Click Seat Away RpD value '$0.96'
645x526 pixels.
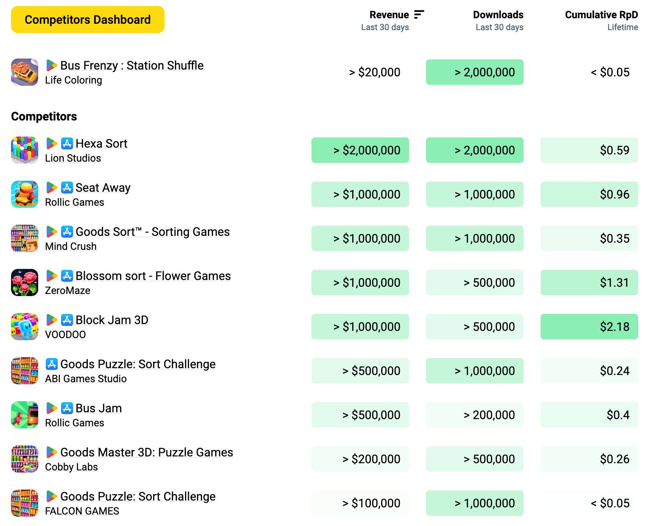[x=589, y=194]
